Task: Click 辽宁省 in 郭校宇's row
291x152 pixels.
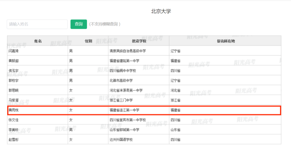Action: (175, 81)
